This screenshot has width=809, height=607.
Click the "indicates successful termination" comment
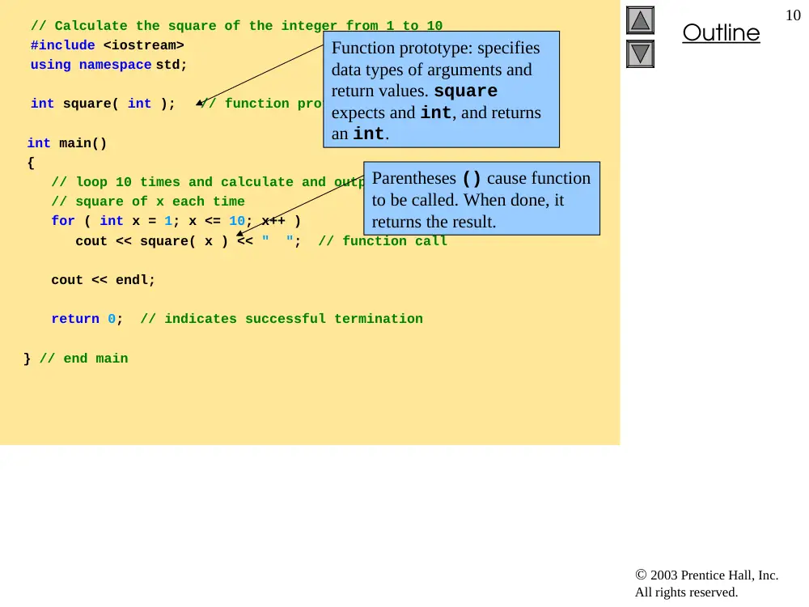point(282,319)
